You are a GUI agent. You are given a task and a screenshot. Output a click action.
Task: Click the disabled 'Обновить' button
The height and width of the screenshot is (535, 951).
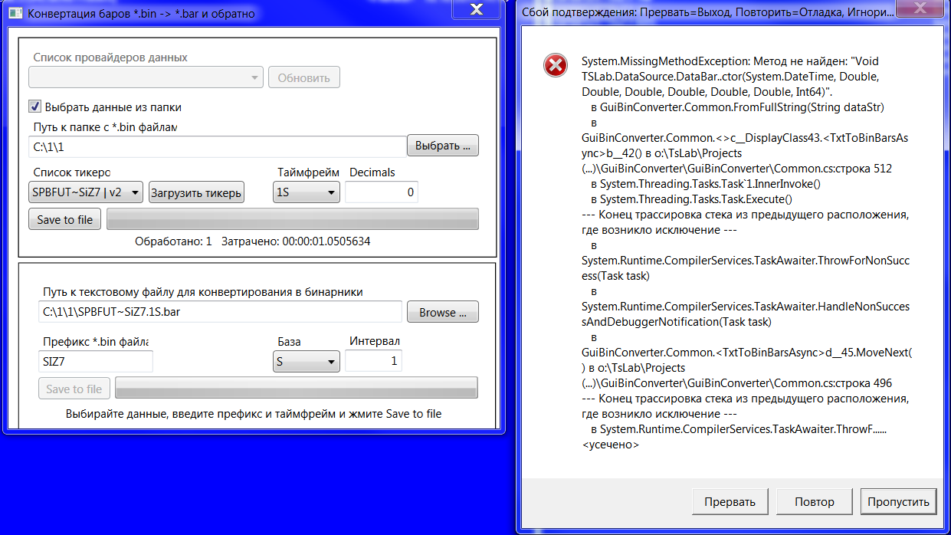[x=303, y=77]
